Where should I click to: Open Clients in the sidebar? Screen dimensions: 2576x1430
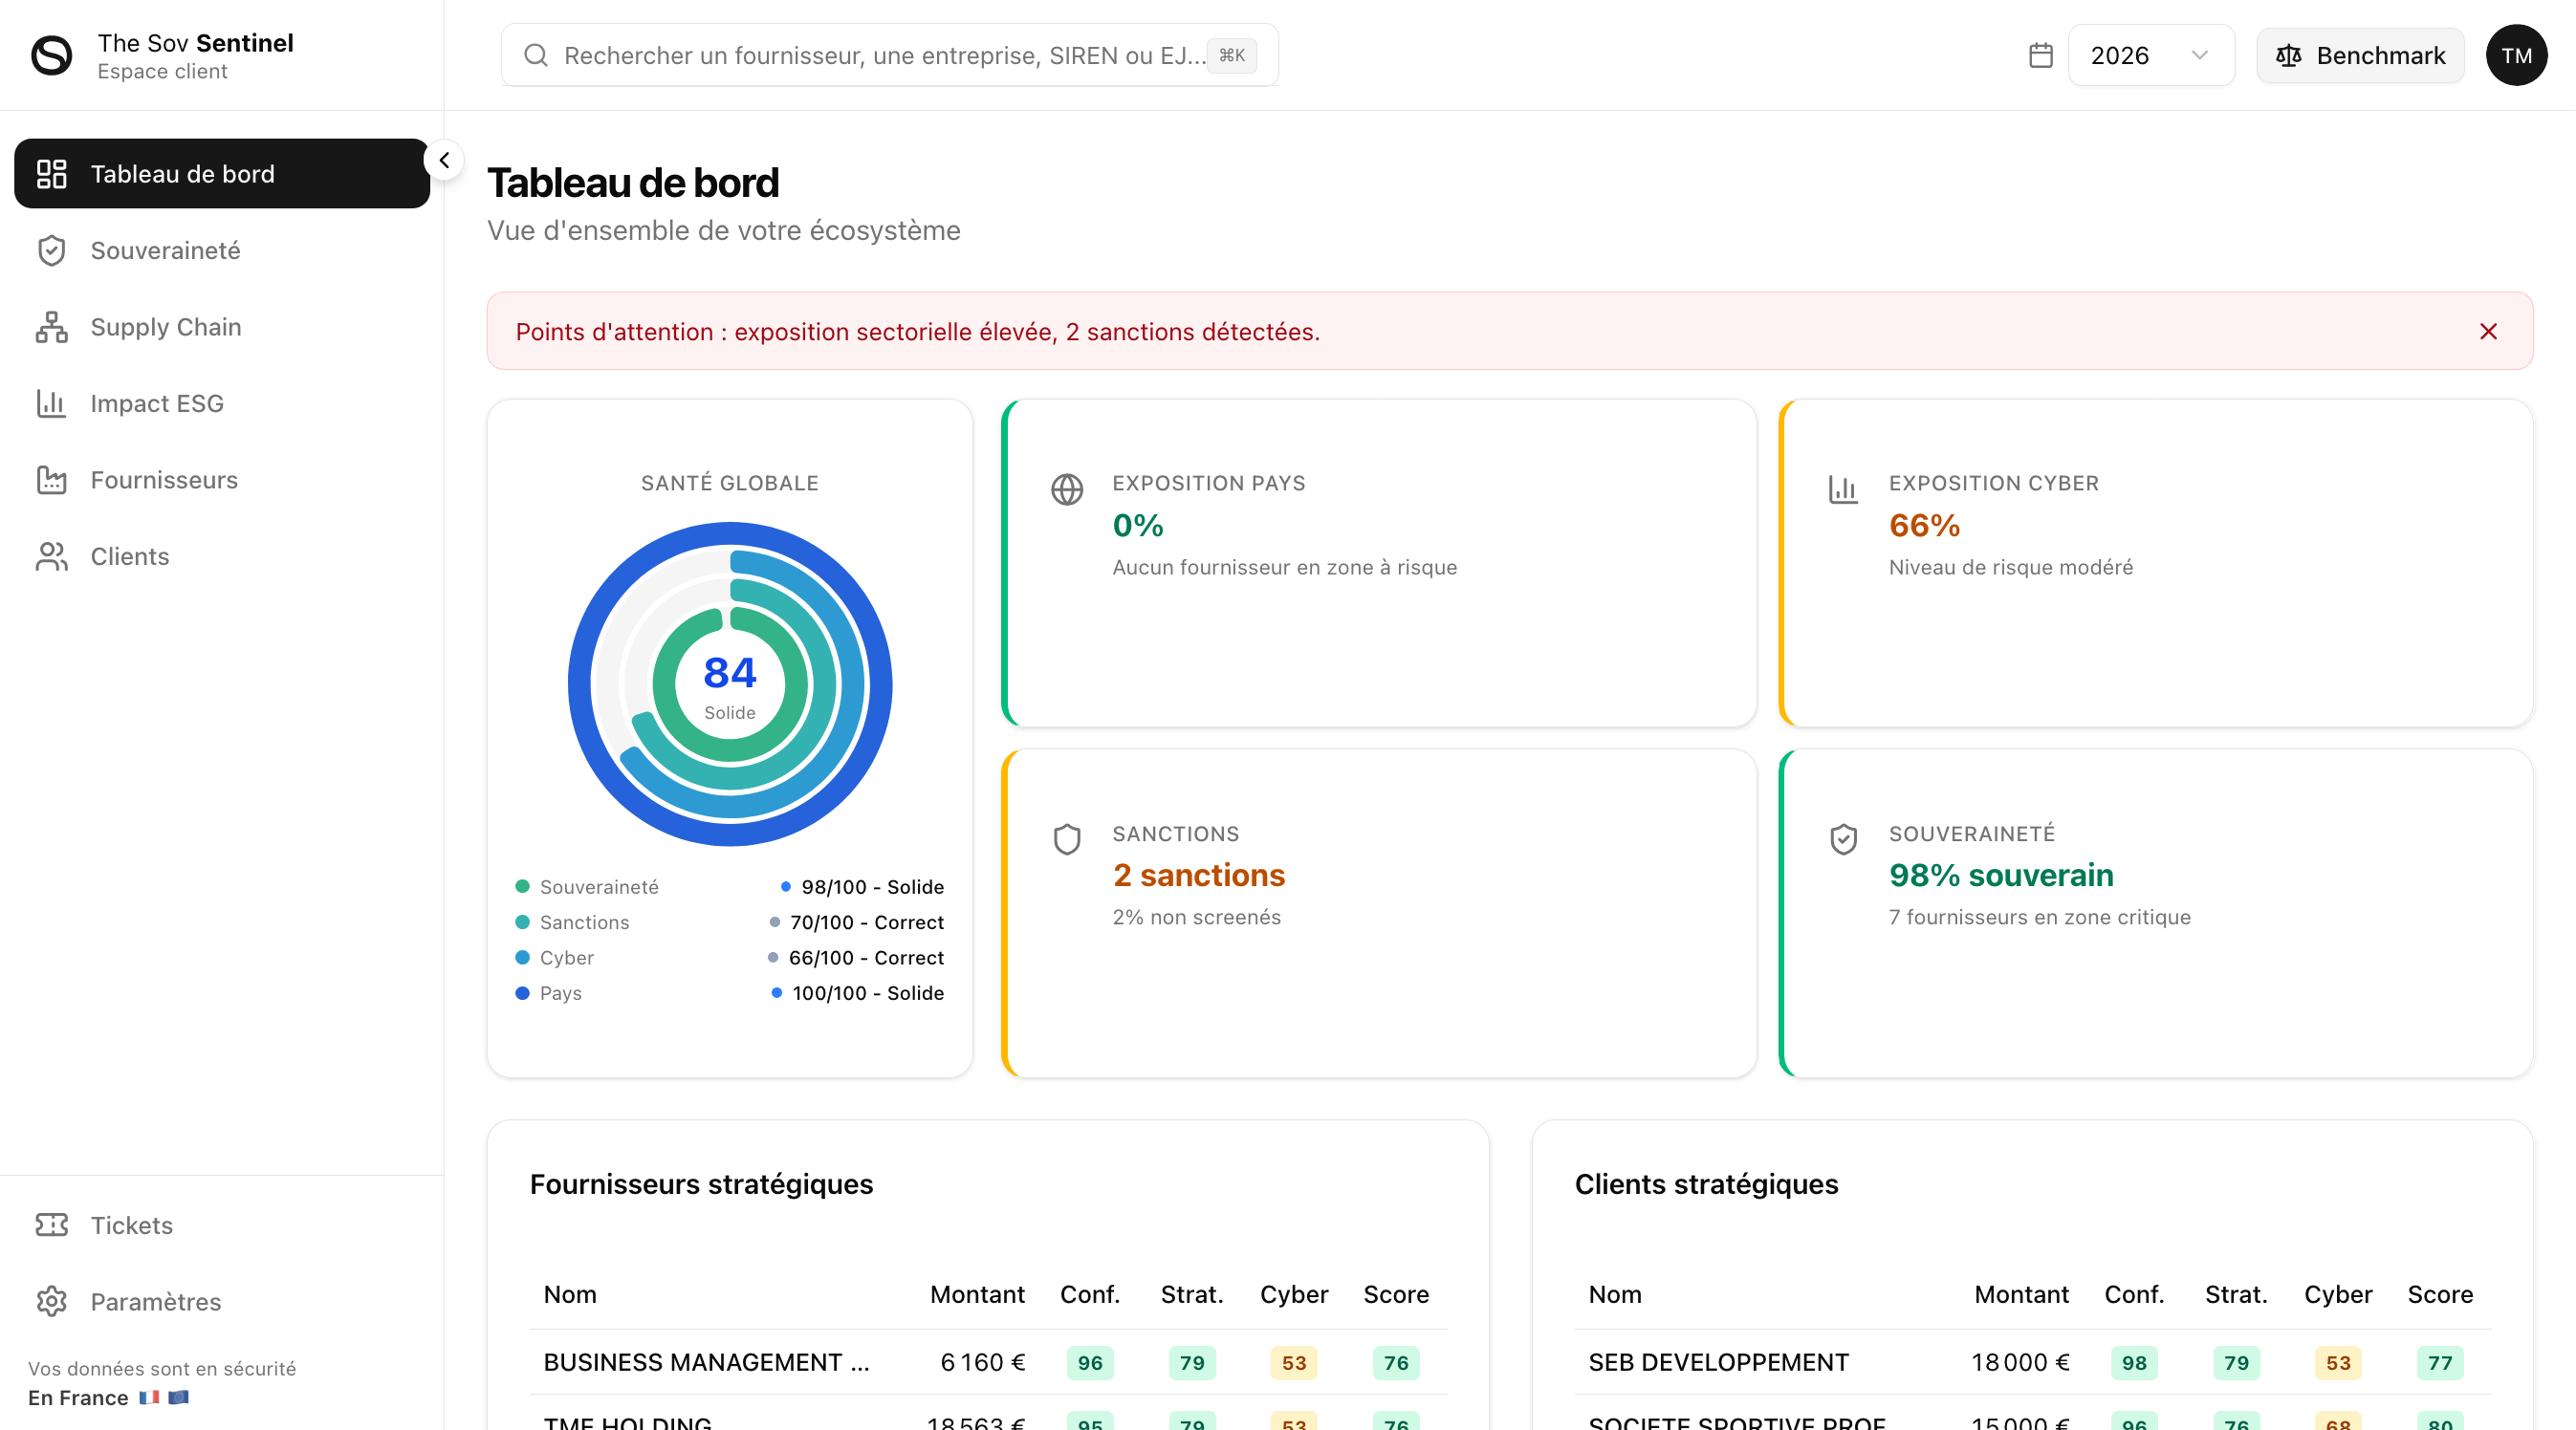click(222, 556)
